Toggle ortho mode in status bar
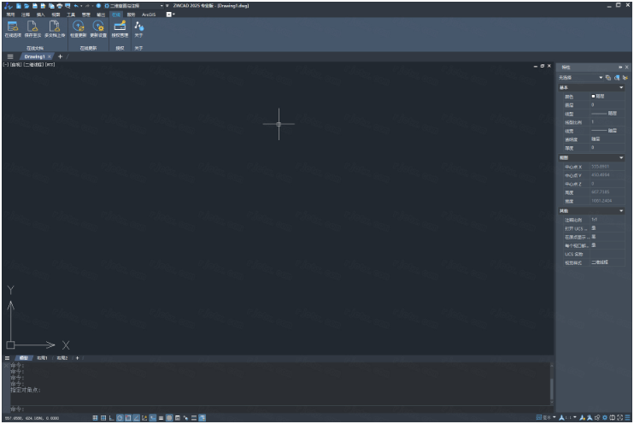The width and height of the screenshot is (634, 424). (x=111, y=418)
